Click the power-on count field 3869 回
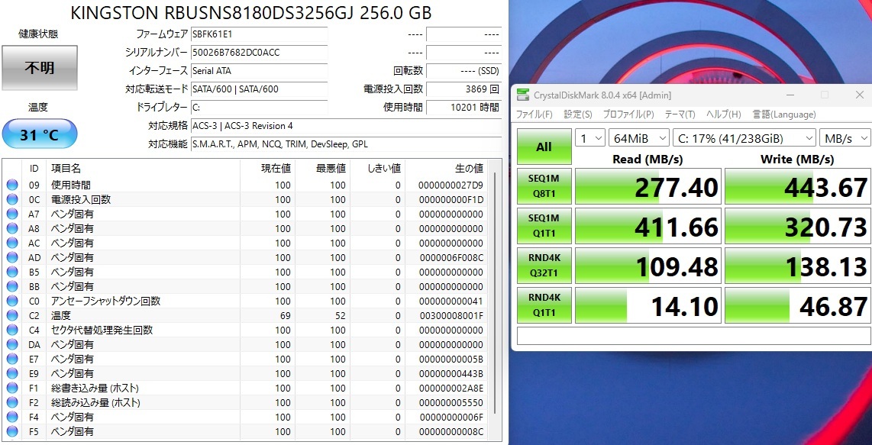Viewport: 872px width, 445px height. (x=463, y=89)
